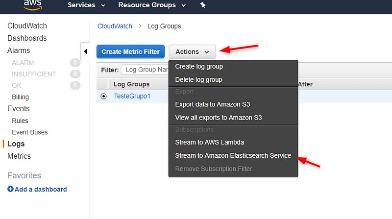Click the disabled Remove Subscription Filter entry
392x219 pixels.
(x=214, y=169)
